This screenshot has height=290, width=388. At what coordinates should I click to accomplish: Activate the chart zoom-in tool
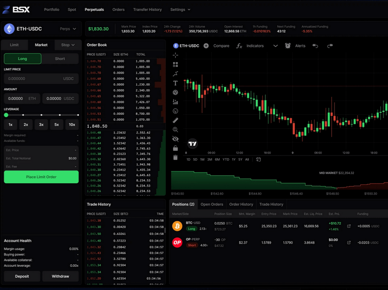(x=175, y=129)
